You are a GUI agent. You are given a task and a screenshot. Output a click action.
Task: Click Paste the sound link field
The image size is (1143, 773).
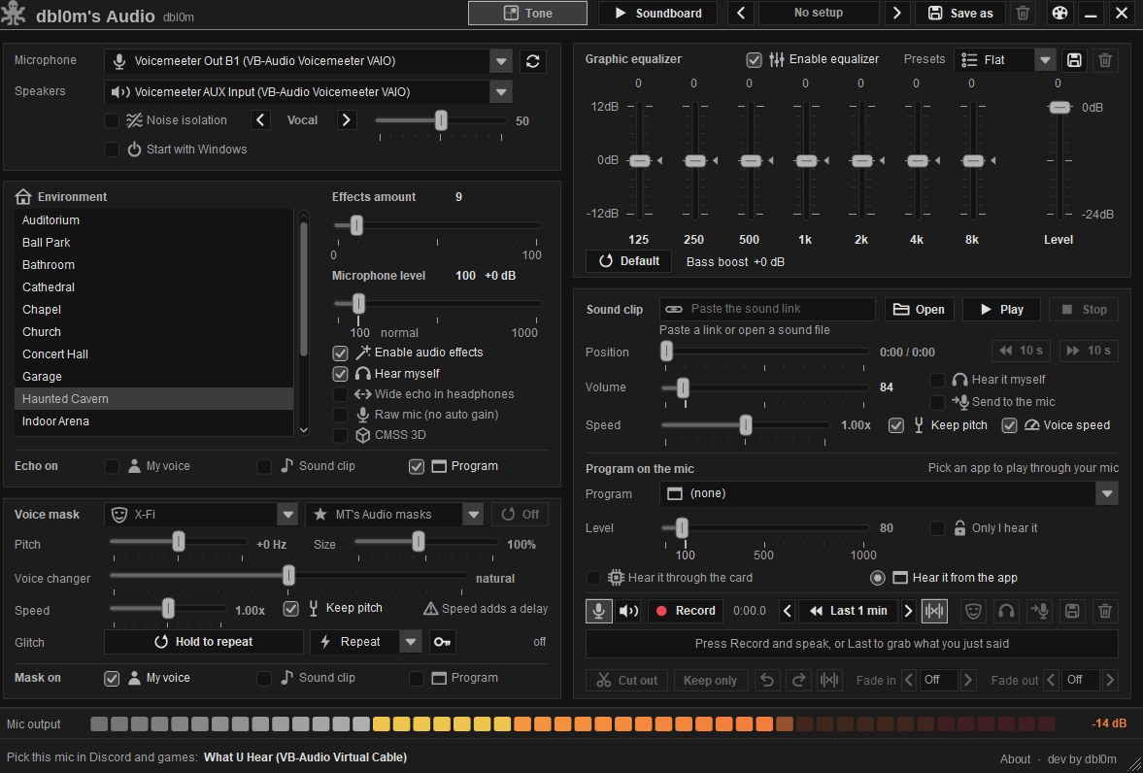click(x=767, y=309)
